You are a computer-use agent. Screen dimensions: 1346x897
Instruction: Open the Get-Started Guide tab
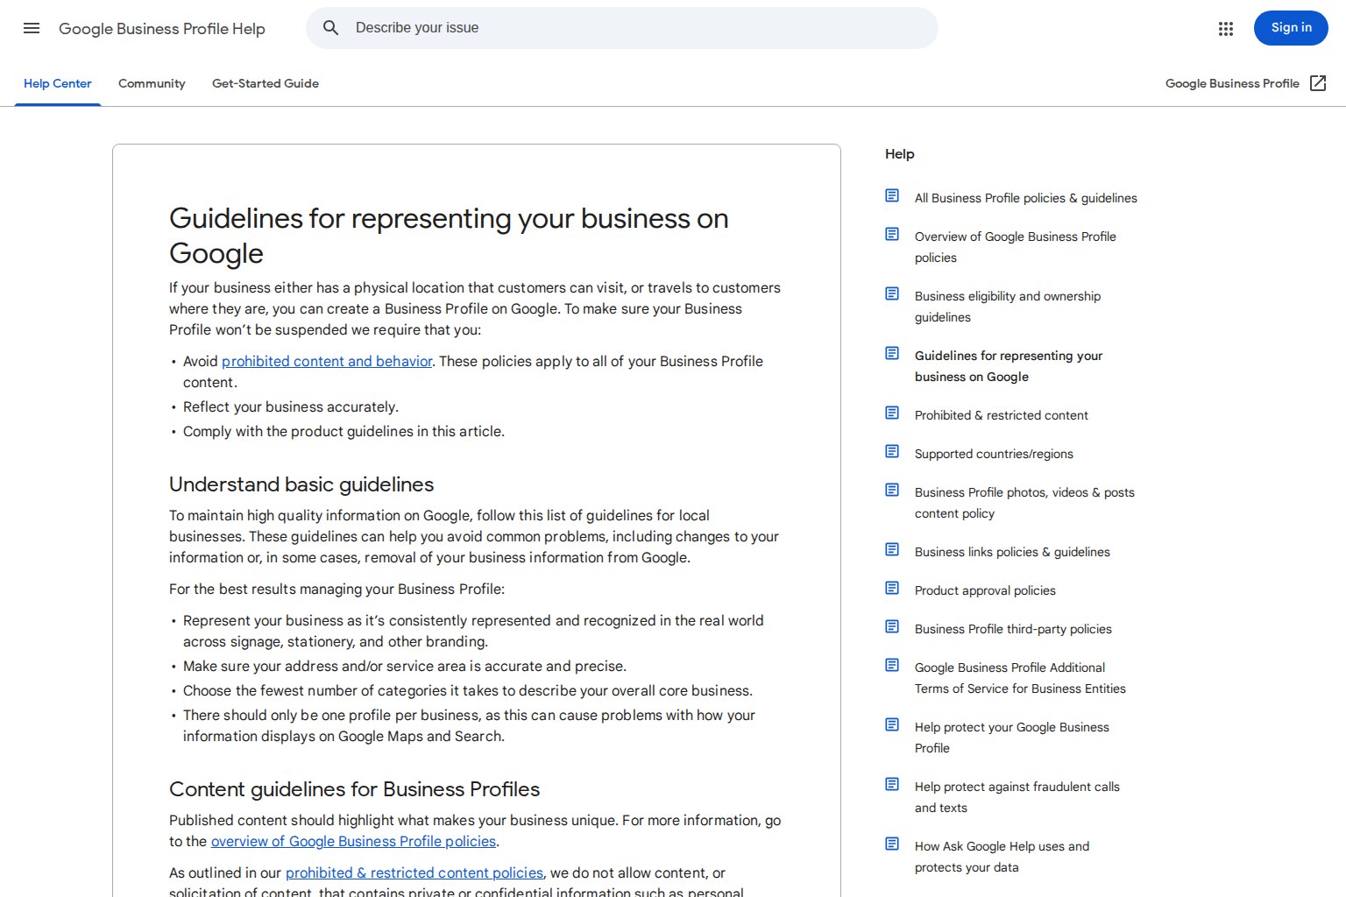click(x=266, y=84)
